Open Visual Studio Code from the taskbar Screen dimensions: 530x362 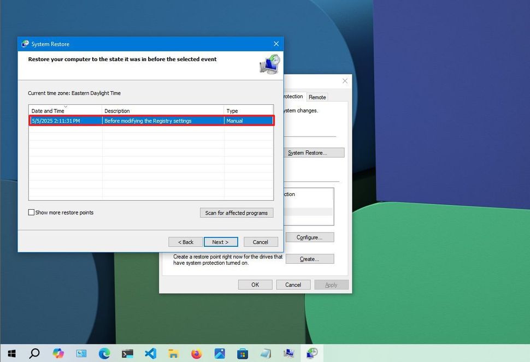pos(150,354)
